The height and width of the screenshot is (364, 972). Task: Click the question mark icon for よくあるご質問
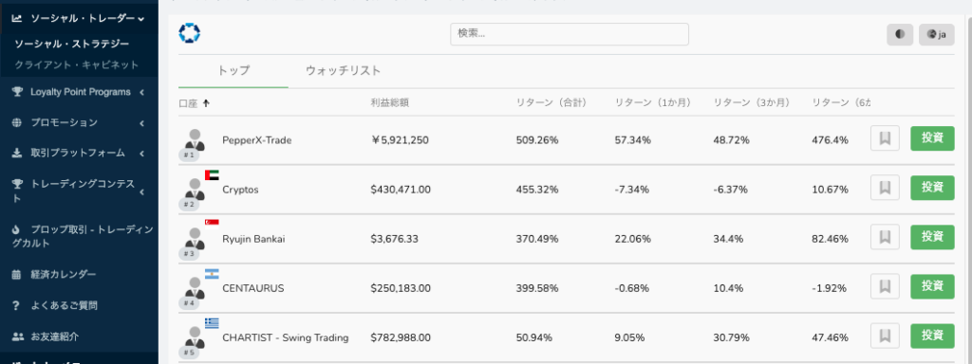(x=17, y=305)
